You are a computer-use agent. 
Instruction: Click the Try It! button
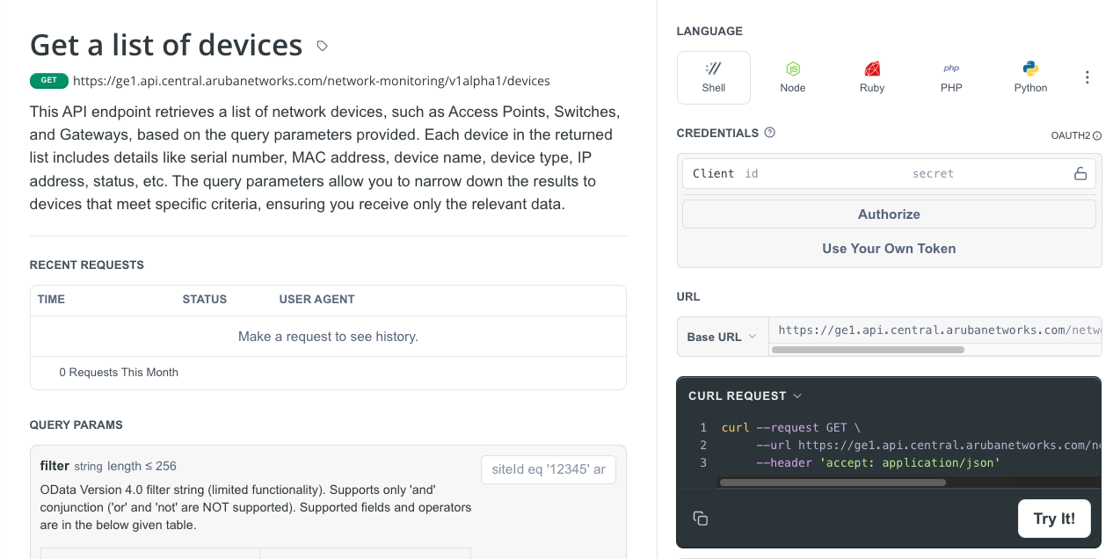[x=1054, y=519]
